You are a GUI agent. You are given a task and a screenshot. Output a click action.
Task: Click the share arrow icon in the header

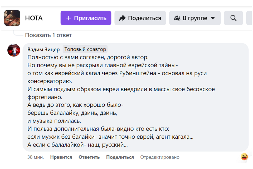pos(122,18)
